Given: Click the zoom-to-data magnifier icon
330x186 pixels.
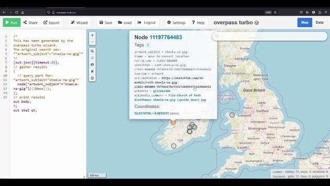Looking at the screenshot, I should click(x=92, y=51).
